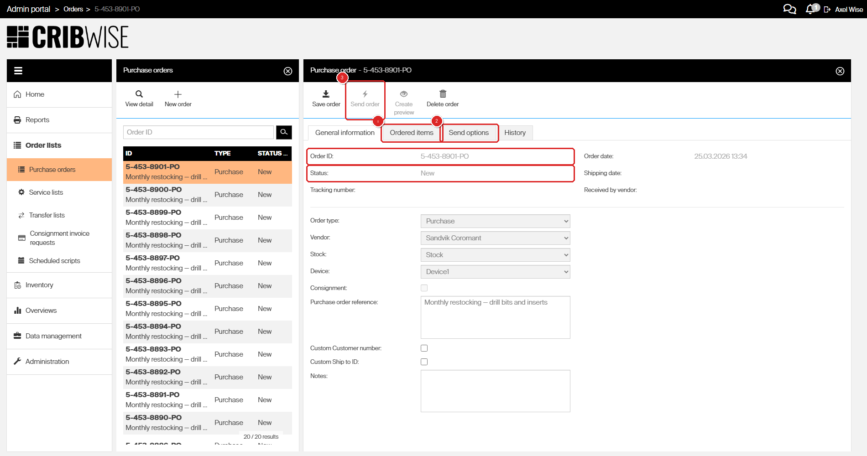This screenshot has height=456, width=867.
Task: Open the History tab
Action: coord(515,133)
